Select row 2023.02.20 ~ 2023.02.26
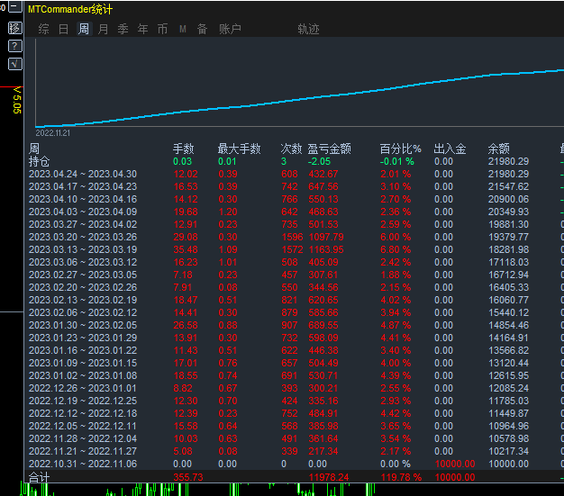564x496 pixels. pos(294,287)
